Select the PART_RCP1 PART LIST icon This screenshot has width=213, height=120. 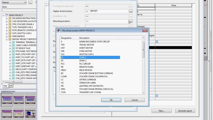13,60
